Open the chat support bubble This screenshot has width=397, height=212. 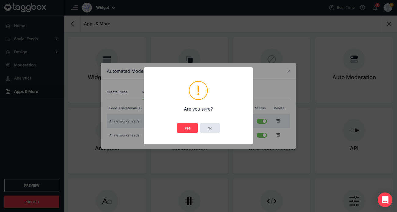click(385, 200)
